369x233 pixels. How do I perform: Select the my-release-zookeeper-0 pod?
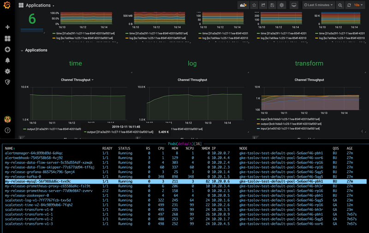185,195
